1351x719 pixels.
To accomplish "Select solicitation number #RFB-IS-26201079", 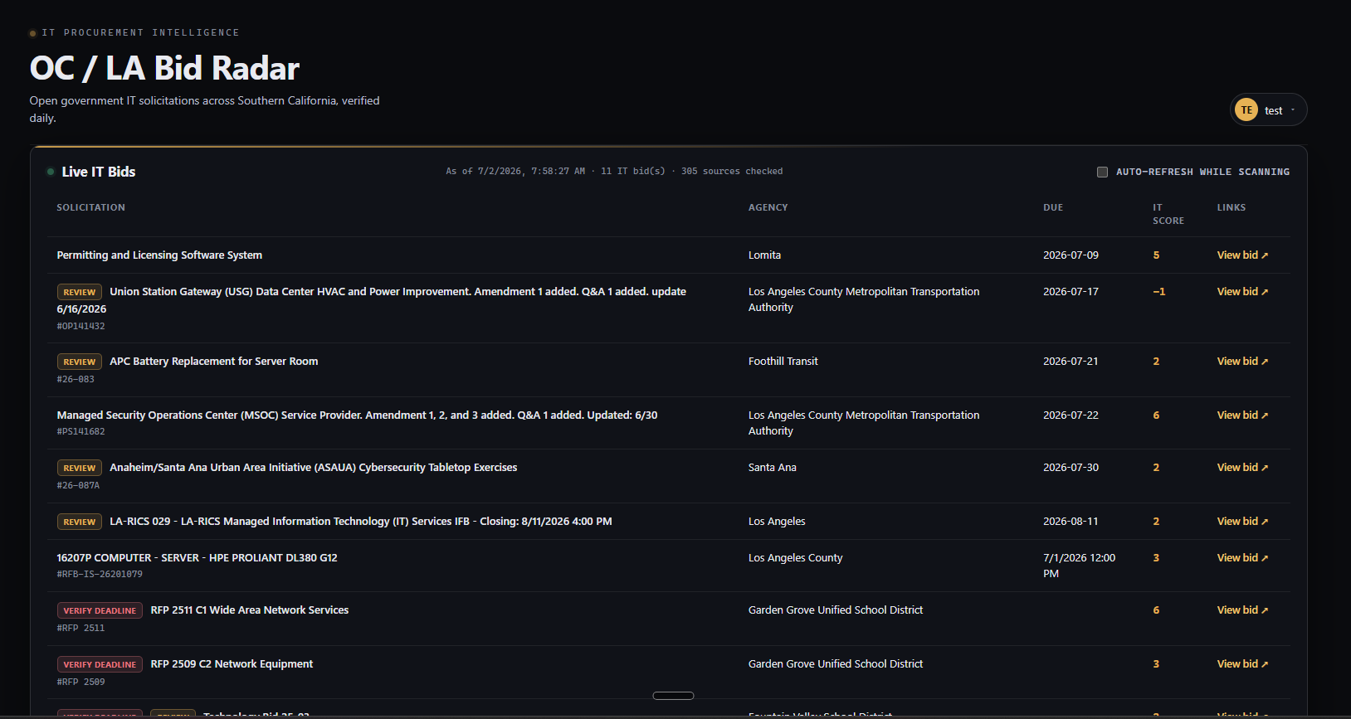I will click(x=100, y=575).
